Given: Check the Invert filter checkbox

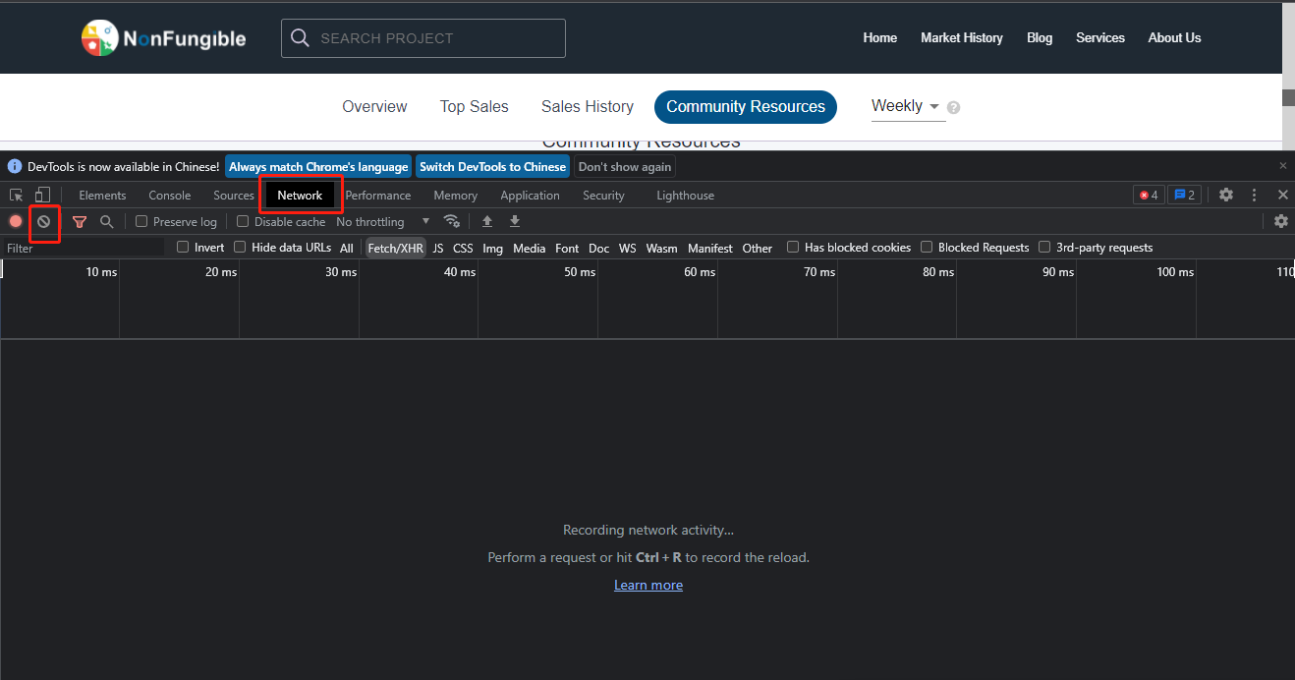Looking at the screenshot, I should [x=183, y=248].
